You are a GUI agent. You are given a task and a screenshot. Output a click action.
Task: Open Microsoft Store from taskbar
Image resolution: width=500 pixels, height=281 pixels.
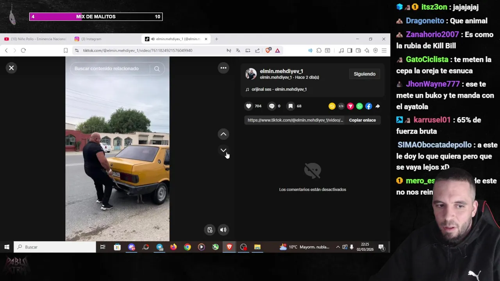coord(117,247)
